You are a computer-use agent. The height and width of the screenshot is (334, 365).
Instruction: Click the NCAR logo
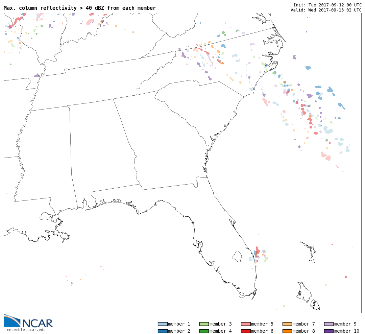click(28, 321)
